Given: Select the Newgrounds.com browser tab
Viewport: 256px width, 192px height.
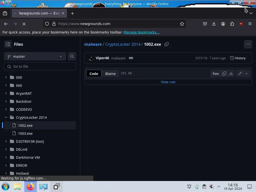Looking at the screenshot, I should click(39, 13).
